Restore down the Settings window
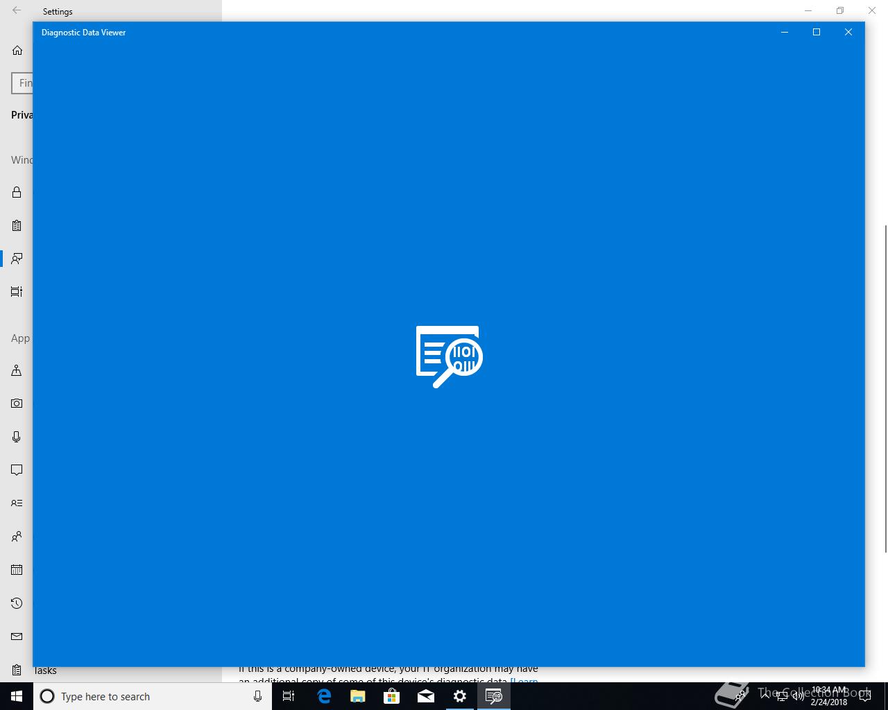This screenshot has height=710, width=888. point(840,10)
